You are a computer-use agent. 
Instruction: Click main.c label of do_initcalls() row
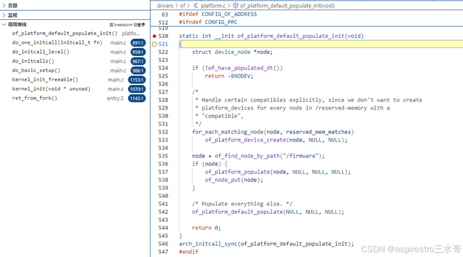click(x=118, y=61)
